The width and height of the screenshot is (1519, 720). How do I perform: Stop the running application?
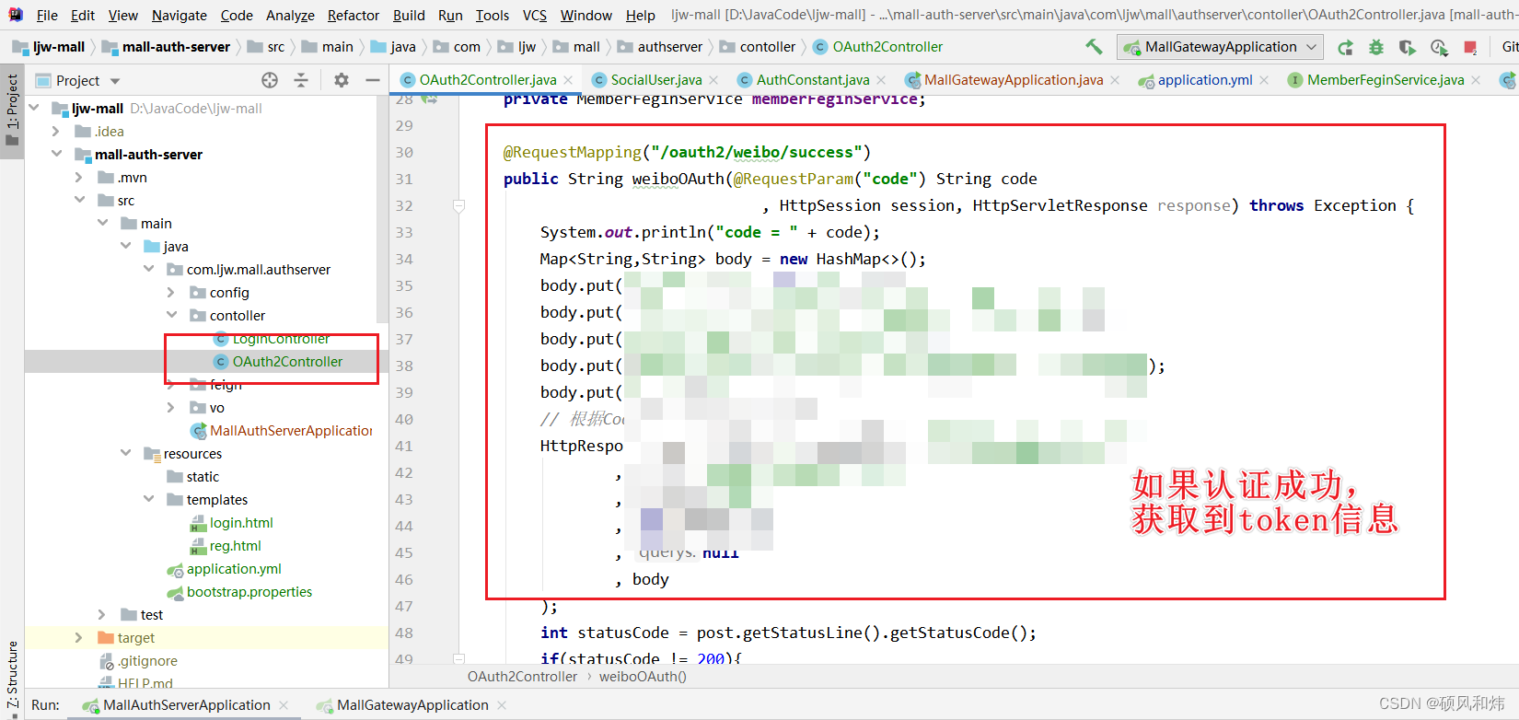click(x=1470, y=47)
